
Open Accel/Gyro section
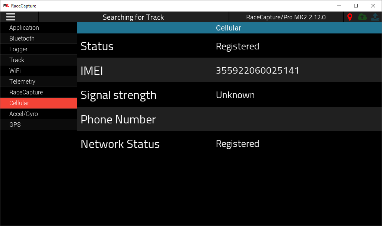[x=38, y=114]
